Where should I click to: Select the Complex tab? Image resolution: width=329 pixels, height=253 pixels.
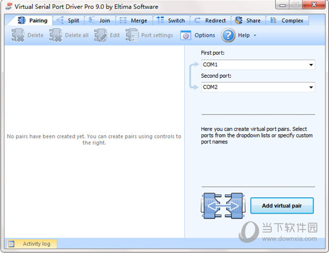coord(287,21)
